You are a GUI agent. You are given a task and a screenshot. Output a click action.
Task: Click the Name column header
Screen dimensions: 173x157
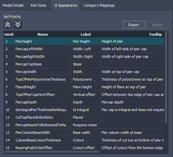click(43, 34)
